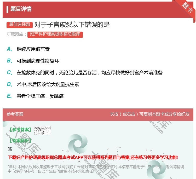Click the letter A option marker

click(9, 49)
